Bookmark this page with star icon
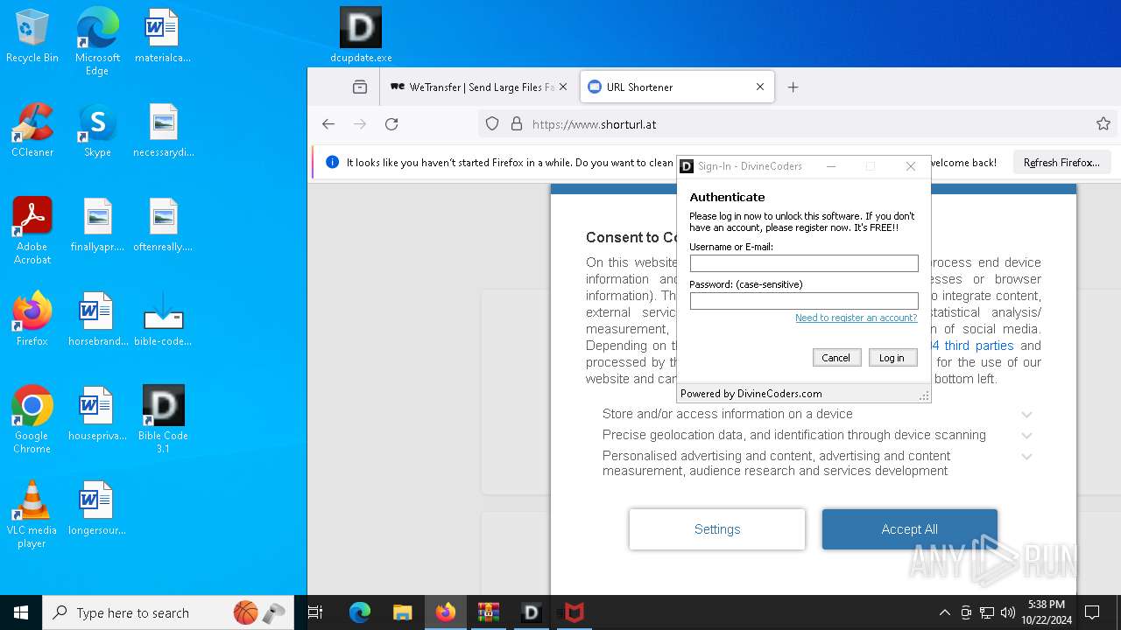 1103,124
